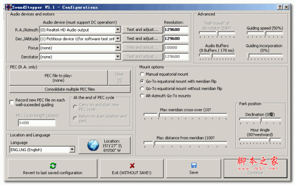Click the blue floppy disk save icon

194,165
